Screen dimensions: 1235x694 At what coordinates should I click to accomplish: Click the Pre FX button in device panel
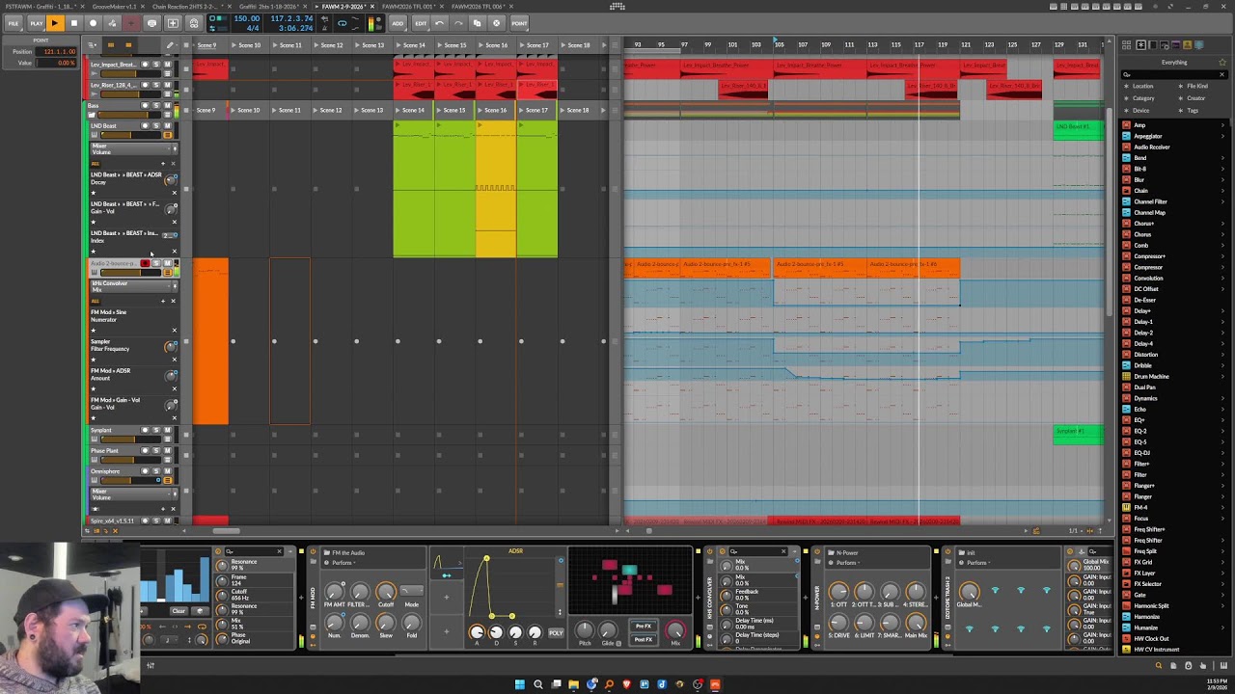click(644, 626)
